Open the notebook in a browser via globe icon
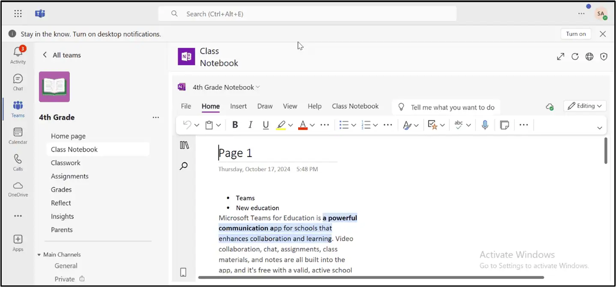Screen dimensions: 616x287 tap(589, 56)
